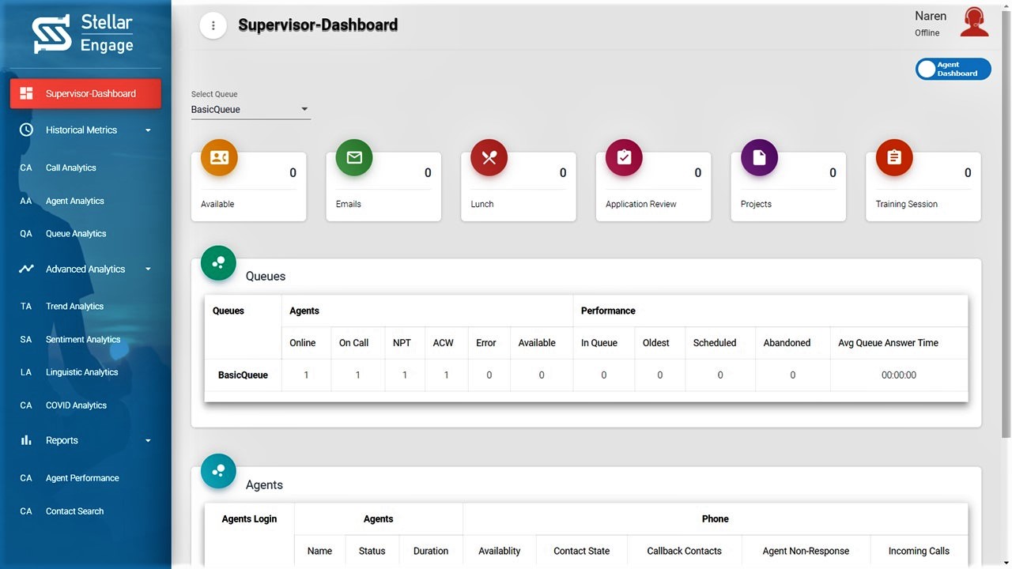Image resolution: width=1012 pixels, height=569 pixels.
Task: Click the Training Session clipboard icon
Action: 894,158
